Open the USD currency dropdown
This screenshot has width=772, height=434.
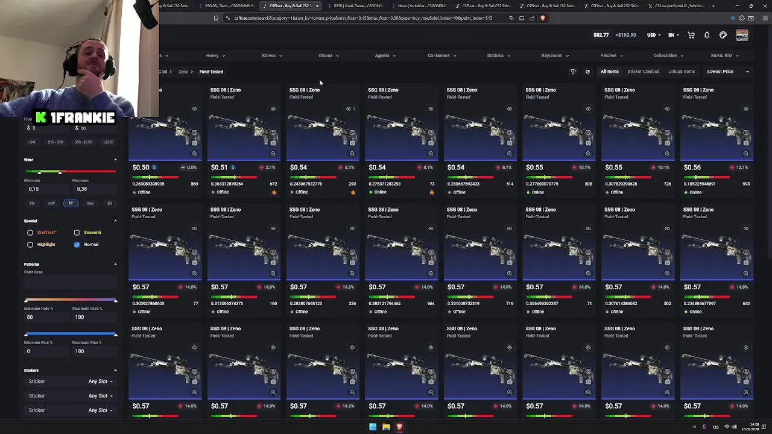654,35
